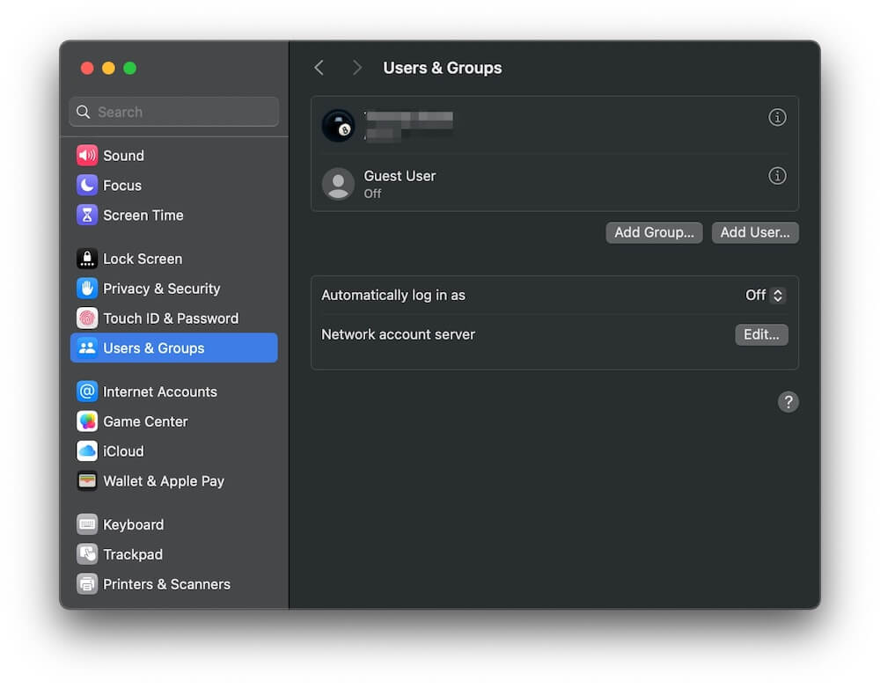
Task: Click the Screen Time hourglass icon
Action: 87,215
